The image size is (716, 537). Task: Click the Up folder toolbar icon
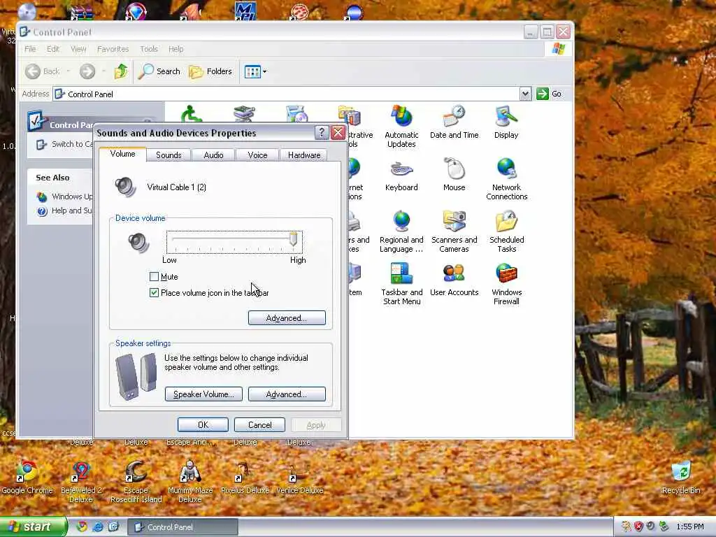(x=121, y=71)
